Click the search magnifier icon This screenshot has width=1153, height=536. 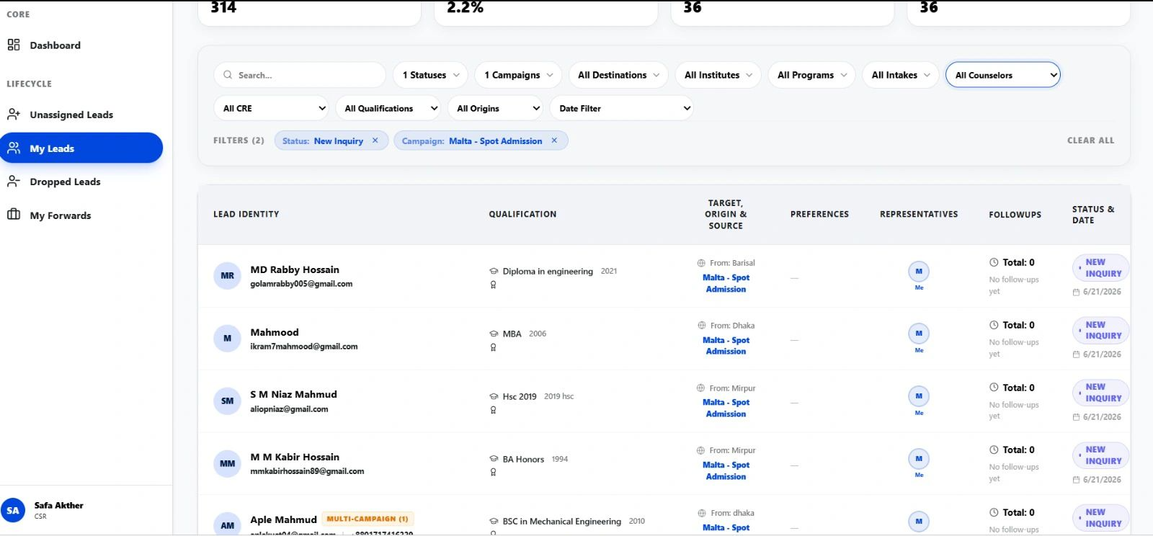pos(228,75)
